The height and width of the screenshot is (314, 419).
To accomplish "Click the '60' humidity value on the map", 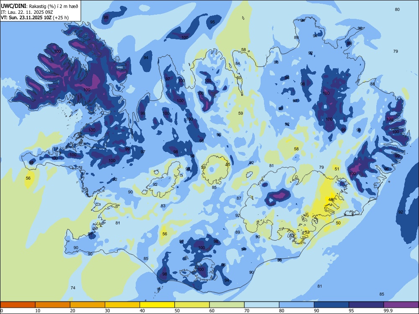I will pos(239,78).
